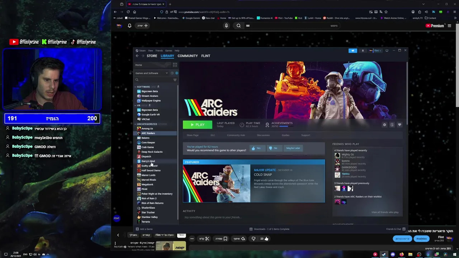Screen dimensions: 459x258
Task: Open the library advanced filters icon
Action: pyautogui.click(x=175, y=80)
